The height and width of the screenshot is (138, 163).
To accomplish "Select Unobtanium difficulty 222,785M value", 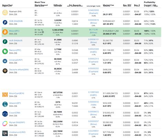I will (x=58, y=131).
